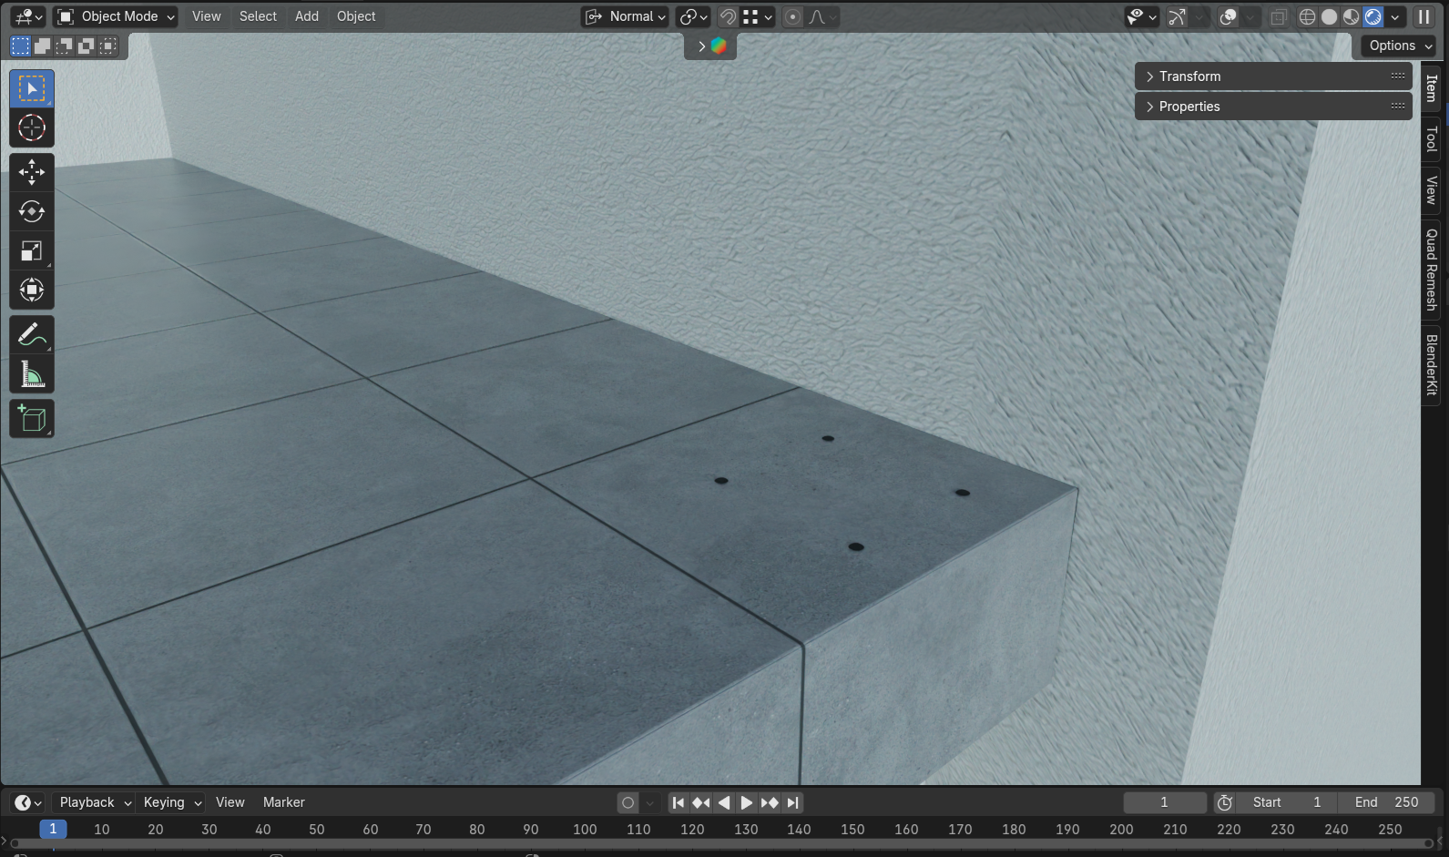
Task: Click the End frame field
Action: (1386, 802)
